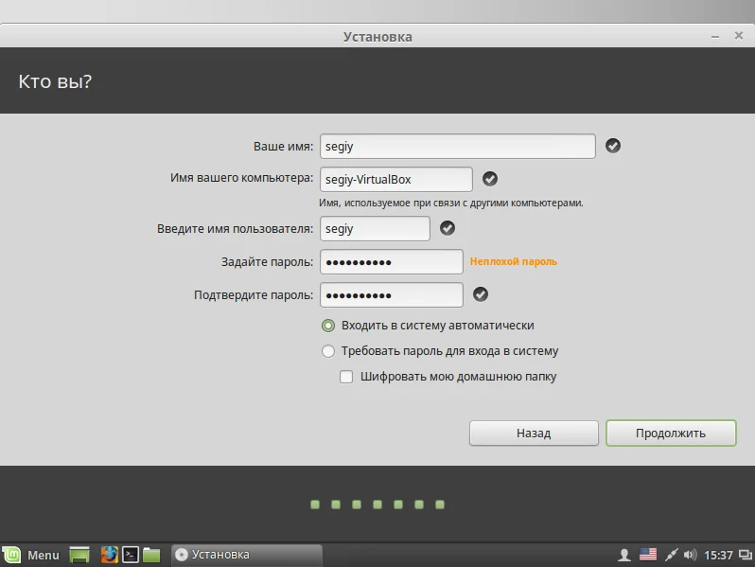This screenshot has width=755, height=567.
Task: Enable Шифровать мою домашнюю папку checkbox
Action: click(346, 377)
